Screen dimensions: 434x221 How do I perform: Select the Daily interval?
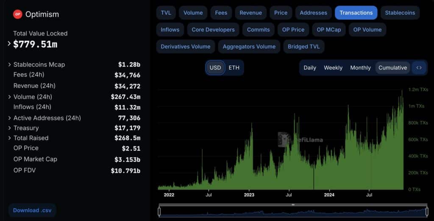(310, 68)
